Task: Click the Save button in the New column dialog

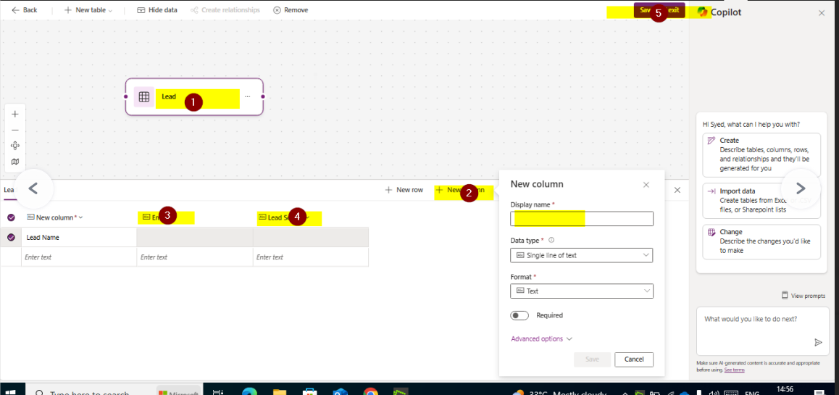Action: pos(593,359)
